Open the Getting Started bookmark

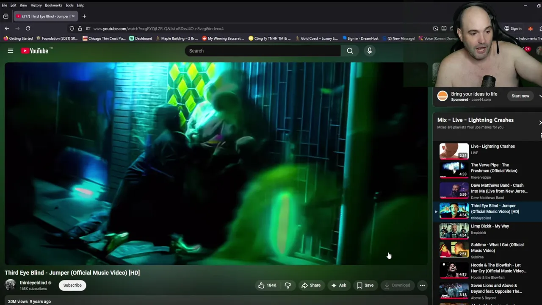[x=18, y=38]
